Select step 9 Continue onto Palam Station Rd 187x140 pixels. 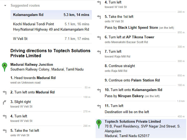(x=132, y=80)
